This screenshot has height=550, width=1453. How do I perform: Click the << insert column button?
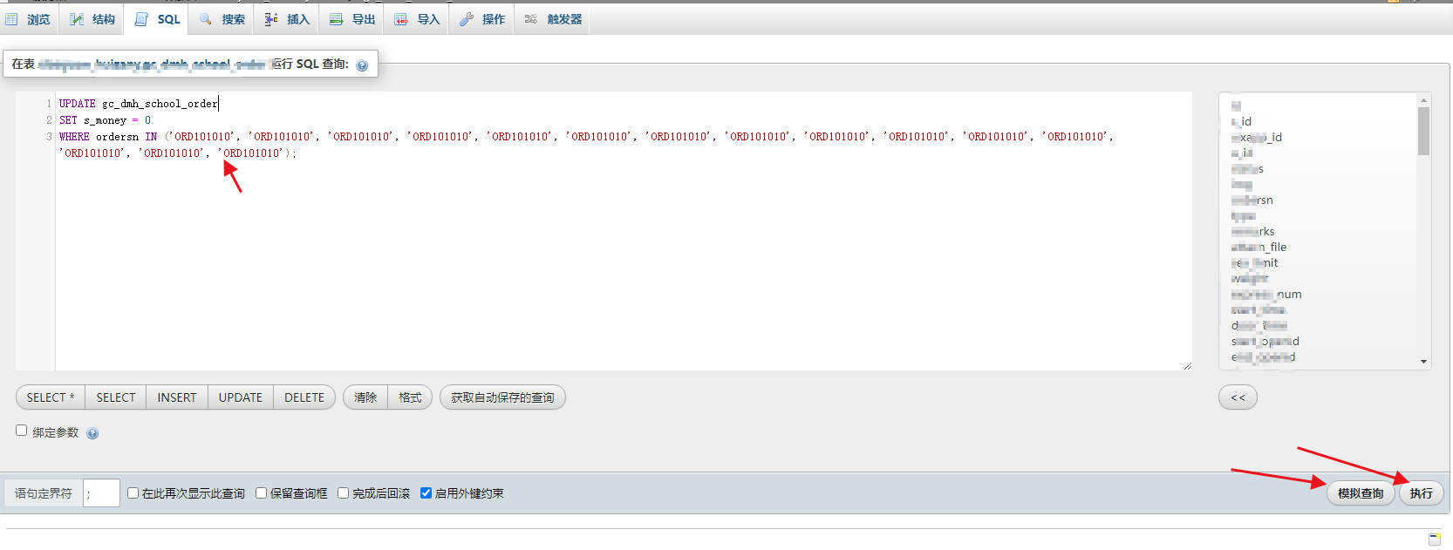[1238, 397]
